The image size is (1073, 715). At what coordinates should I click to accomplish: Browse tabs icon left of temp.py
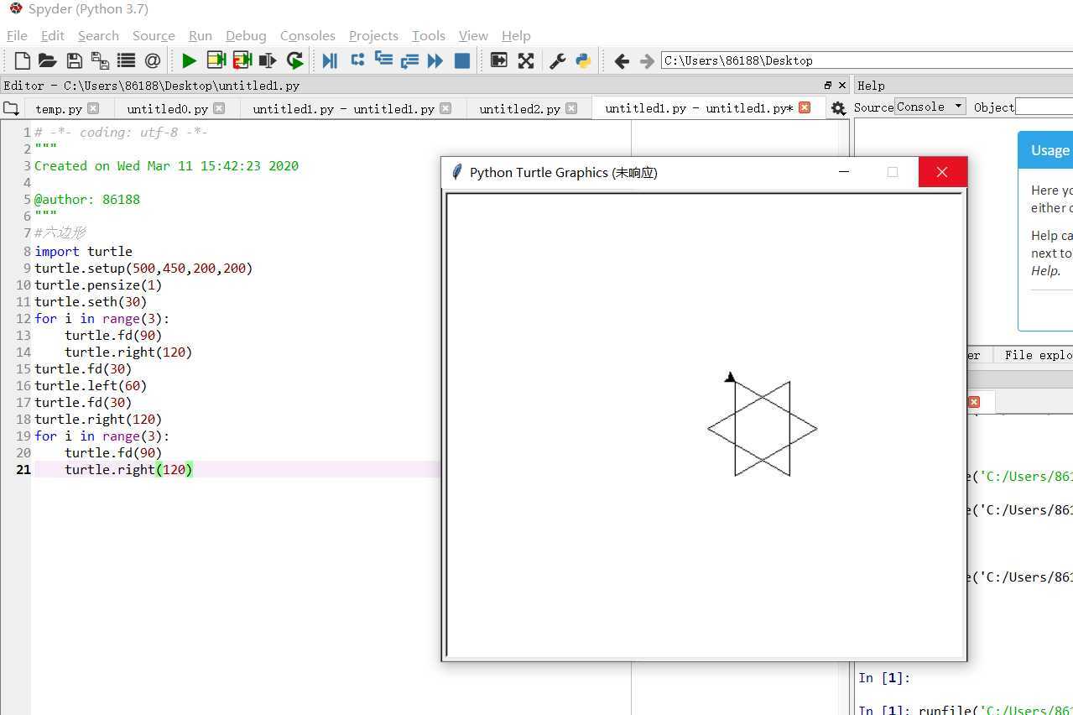pyautogui.click(x=11, y=108)
